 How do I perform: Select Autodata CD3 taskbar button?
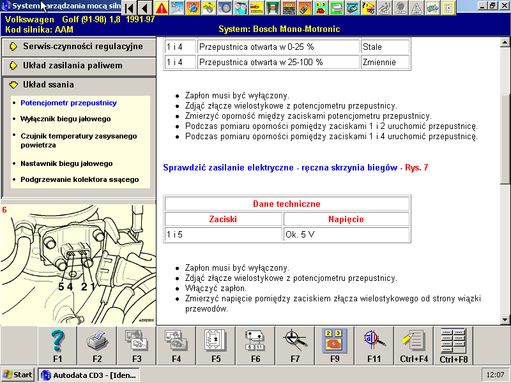[89, 375]
